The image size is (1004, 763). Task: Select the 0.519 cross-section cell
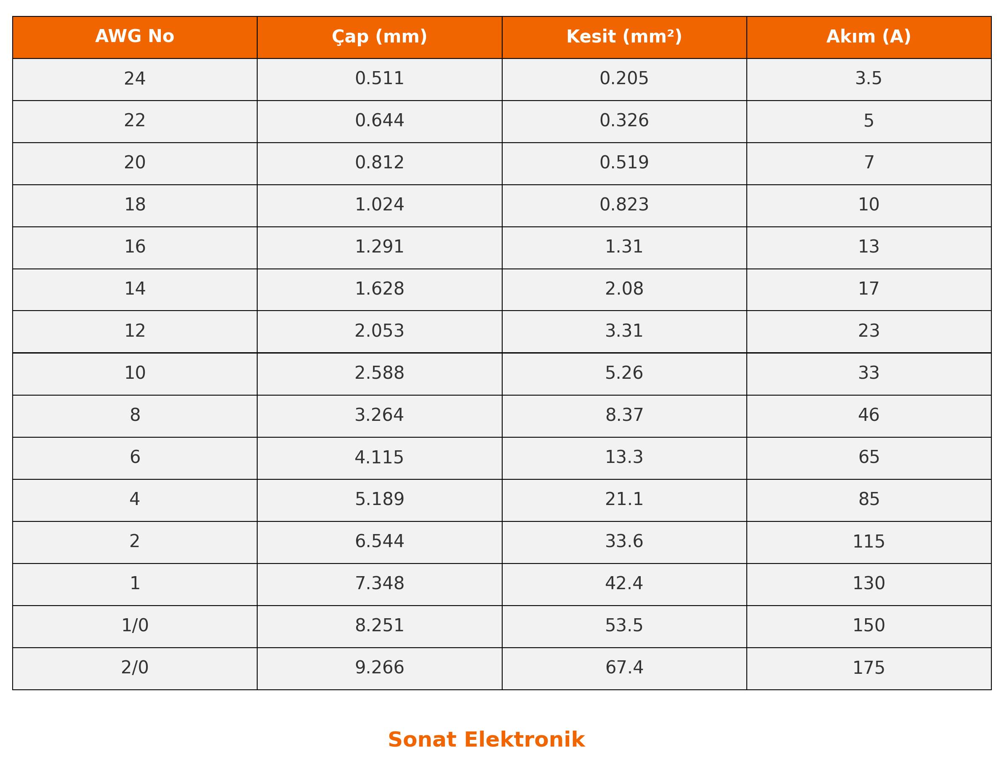click(624, 163)
